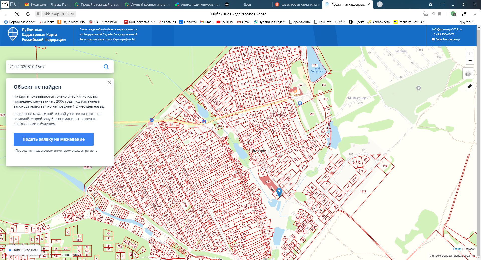Switch to the 'Дзен' tab

pyautogui.click(x=247, y=4)
